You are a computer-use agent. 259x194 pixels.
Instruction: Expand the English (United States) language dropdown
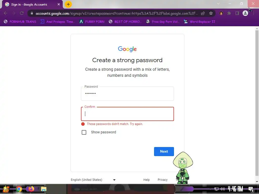93,180
